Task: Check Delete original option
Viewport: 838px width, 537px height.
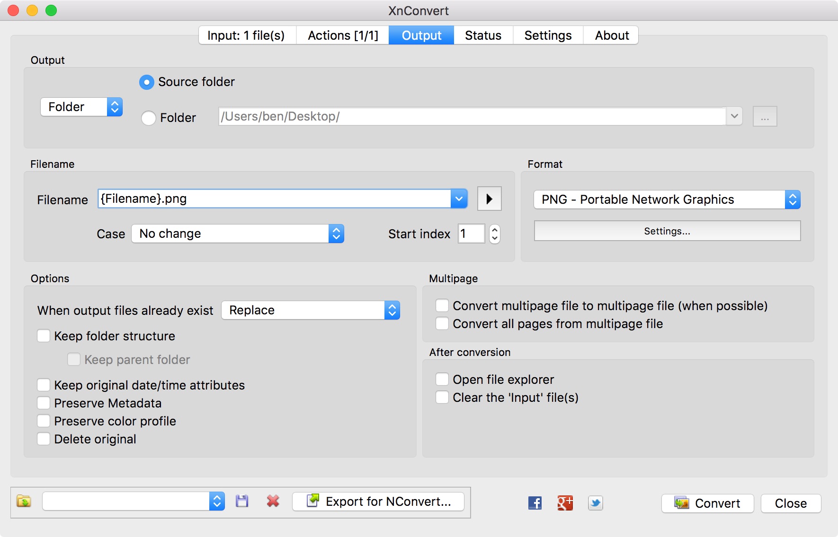Action: point(44,439)
